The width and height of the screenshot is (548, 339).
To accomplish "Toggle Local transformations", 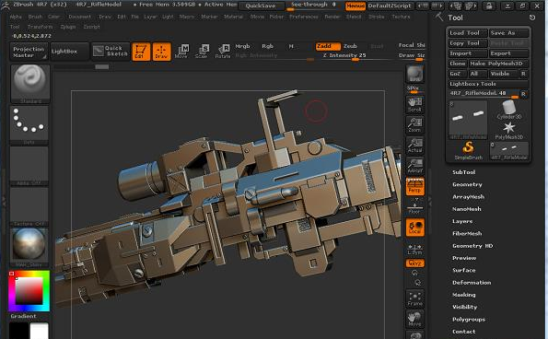I will pyautogui.click(x=414, y=228).
